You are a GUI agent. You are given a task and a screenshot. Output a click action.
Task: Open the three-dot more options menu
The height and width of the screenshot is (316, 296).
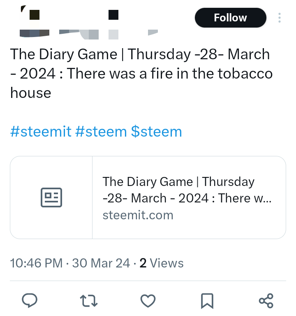pyautogui.click(x=280, y=18)
